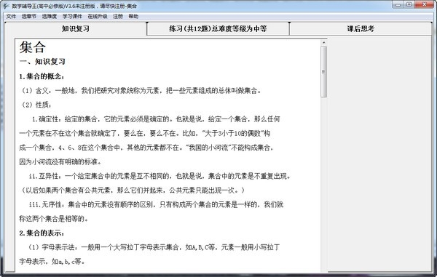Switch to the 课后思考 tab

(361, 28)
